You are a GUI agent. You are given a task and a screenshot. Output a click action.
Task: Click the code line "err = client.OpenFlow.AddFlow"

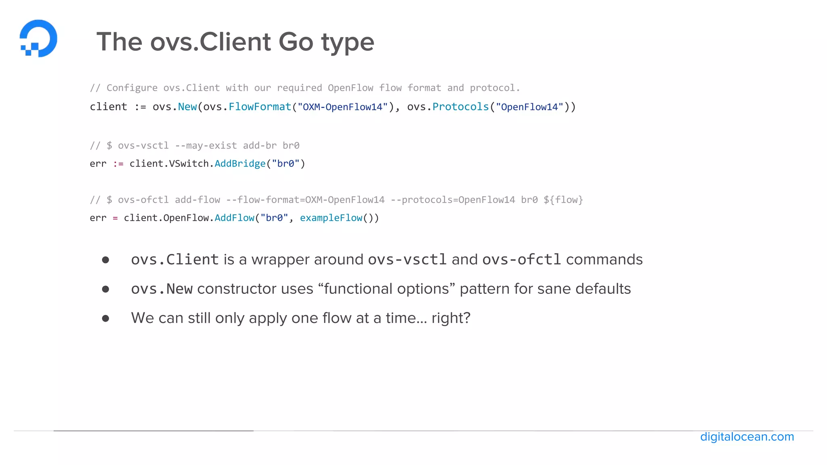[x=234, y=218]
